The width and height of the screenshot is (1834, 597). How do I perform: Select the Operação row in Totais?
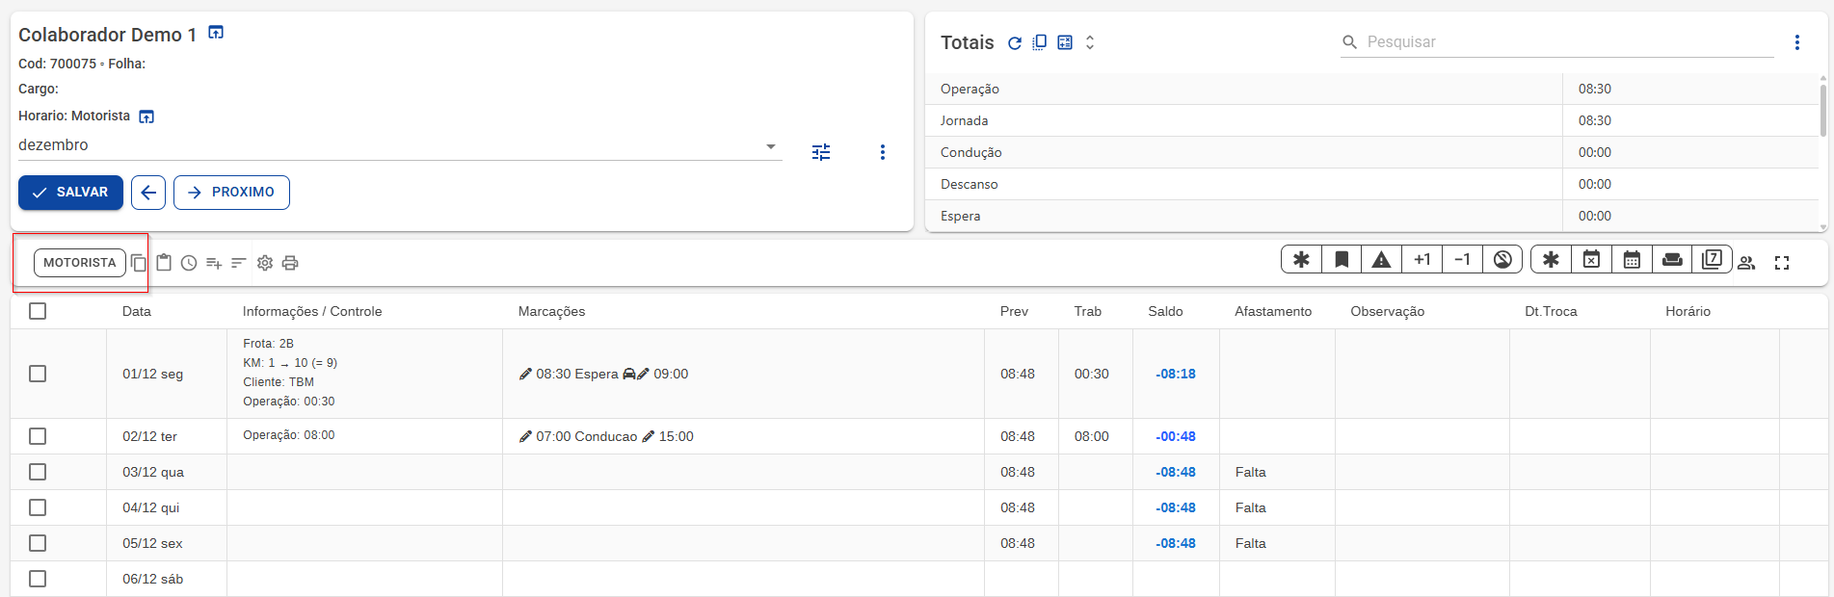tap(1372, 89)
